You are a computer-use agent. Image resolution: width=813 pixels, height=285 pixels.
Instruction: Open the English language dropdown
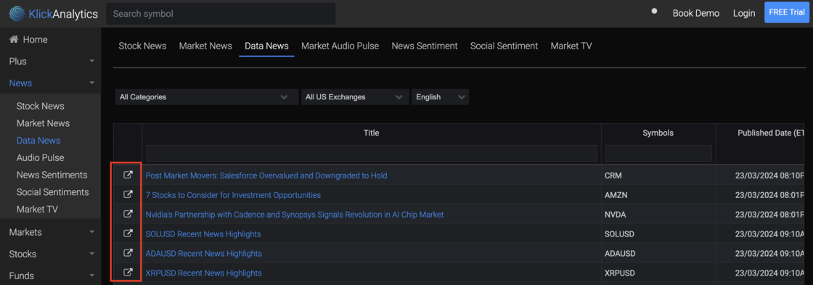440,97
